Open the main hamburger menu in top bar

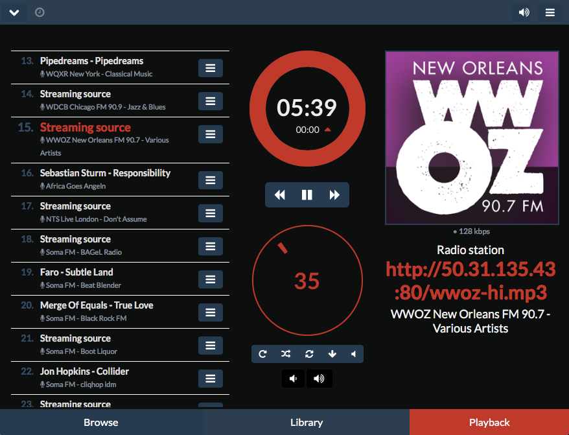(x=550, y=13)
